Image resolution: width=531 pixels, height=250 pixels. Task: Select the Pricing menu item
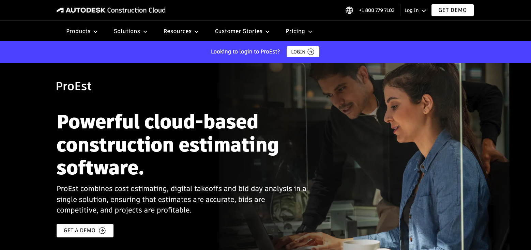point(295,31)
